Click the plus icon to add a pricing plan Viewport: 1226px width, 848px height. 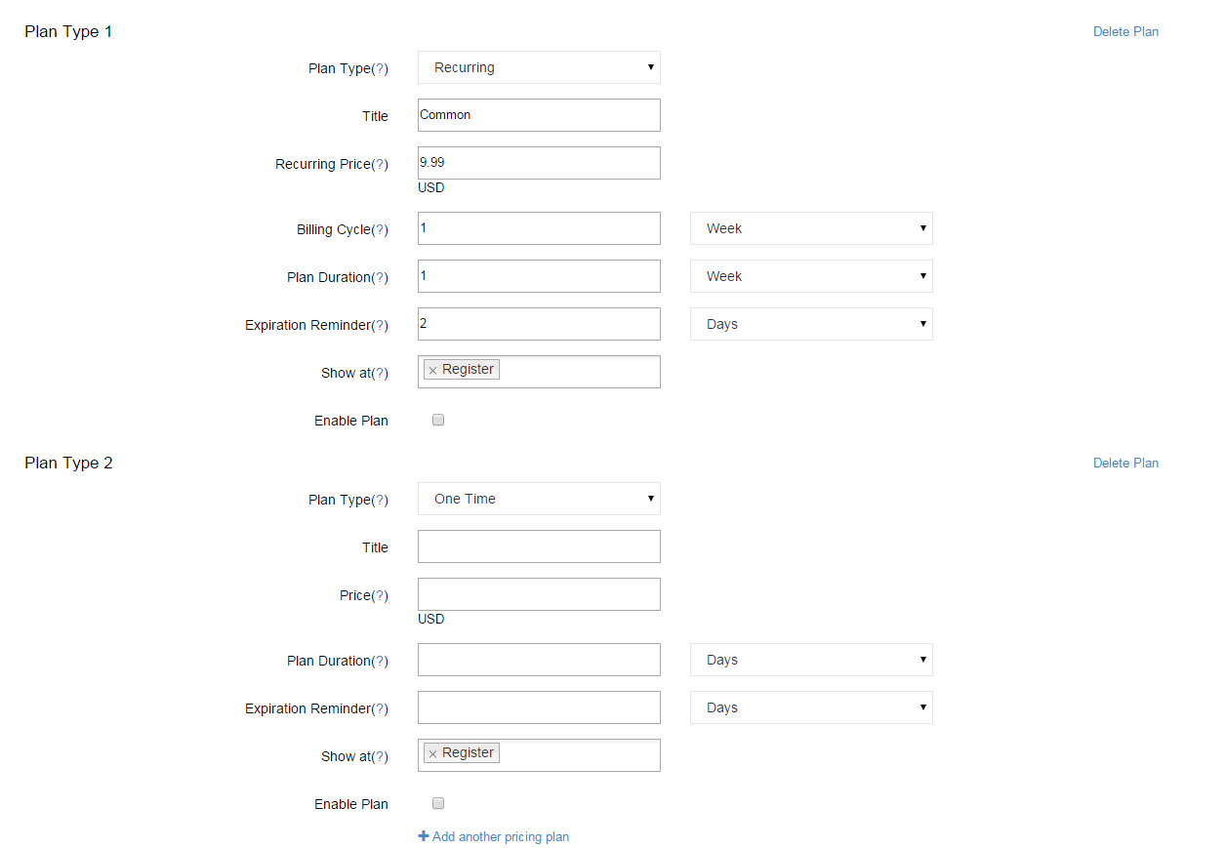[424, 836]
